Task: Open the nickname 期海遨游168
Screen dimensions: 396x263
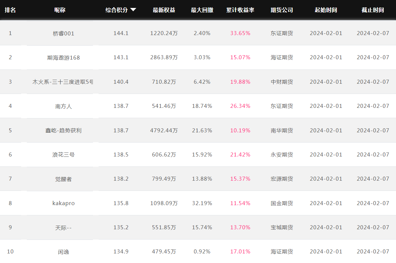Action: tap(64, 58)
